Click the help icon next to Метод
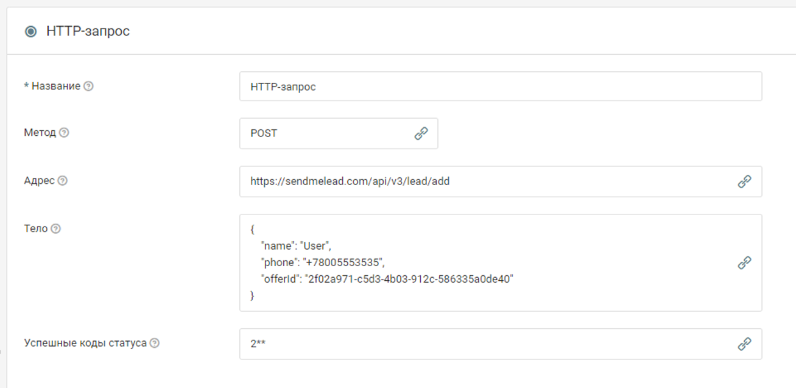 coord(64,133)
